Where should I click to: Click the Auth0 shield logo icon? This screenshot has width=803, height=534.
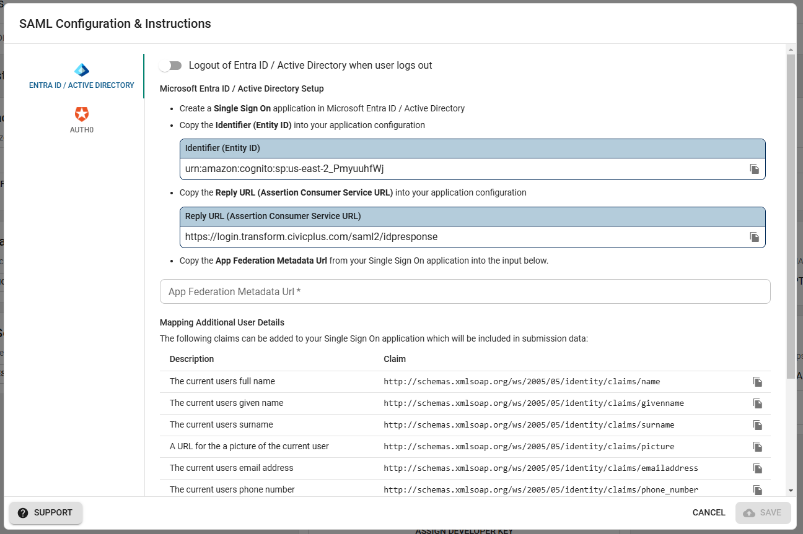(82, 114)
